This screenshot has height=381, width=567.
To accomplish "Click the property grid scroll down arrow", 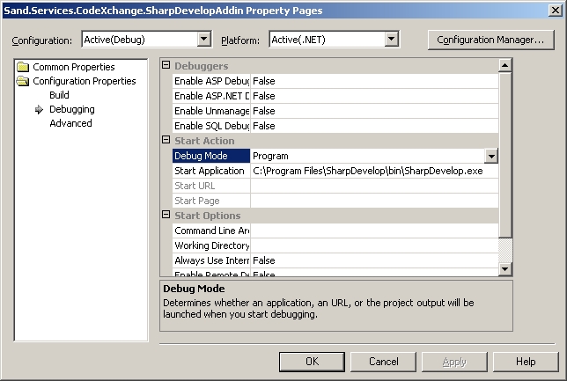I will (504, 269).
